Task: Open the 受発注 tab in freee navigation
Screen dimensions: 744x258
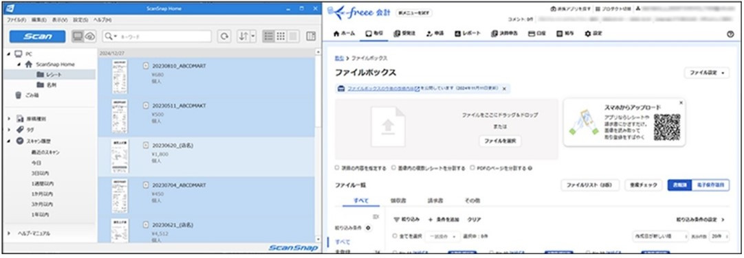Action: point(405,34)
